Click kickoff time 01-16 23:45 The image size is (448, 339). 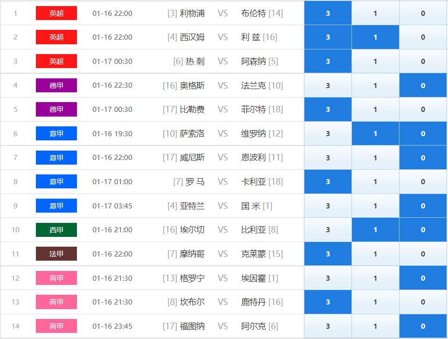click(x=112, y=326)
